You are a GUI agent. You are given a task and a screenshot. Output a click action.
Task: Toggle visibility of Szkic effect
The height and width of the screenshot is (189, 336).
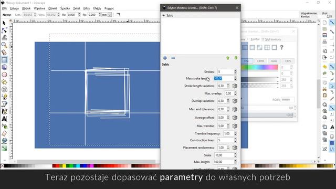click(x=163, y=15)
